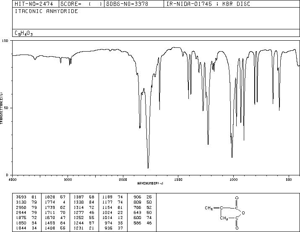The height and width of the screenshot is (232, 300).
Task: Click the 2000 tick label on axis
Action: coord(123,180)
